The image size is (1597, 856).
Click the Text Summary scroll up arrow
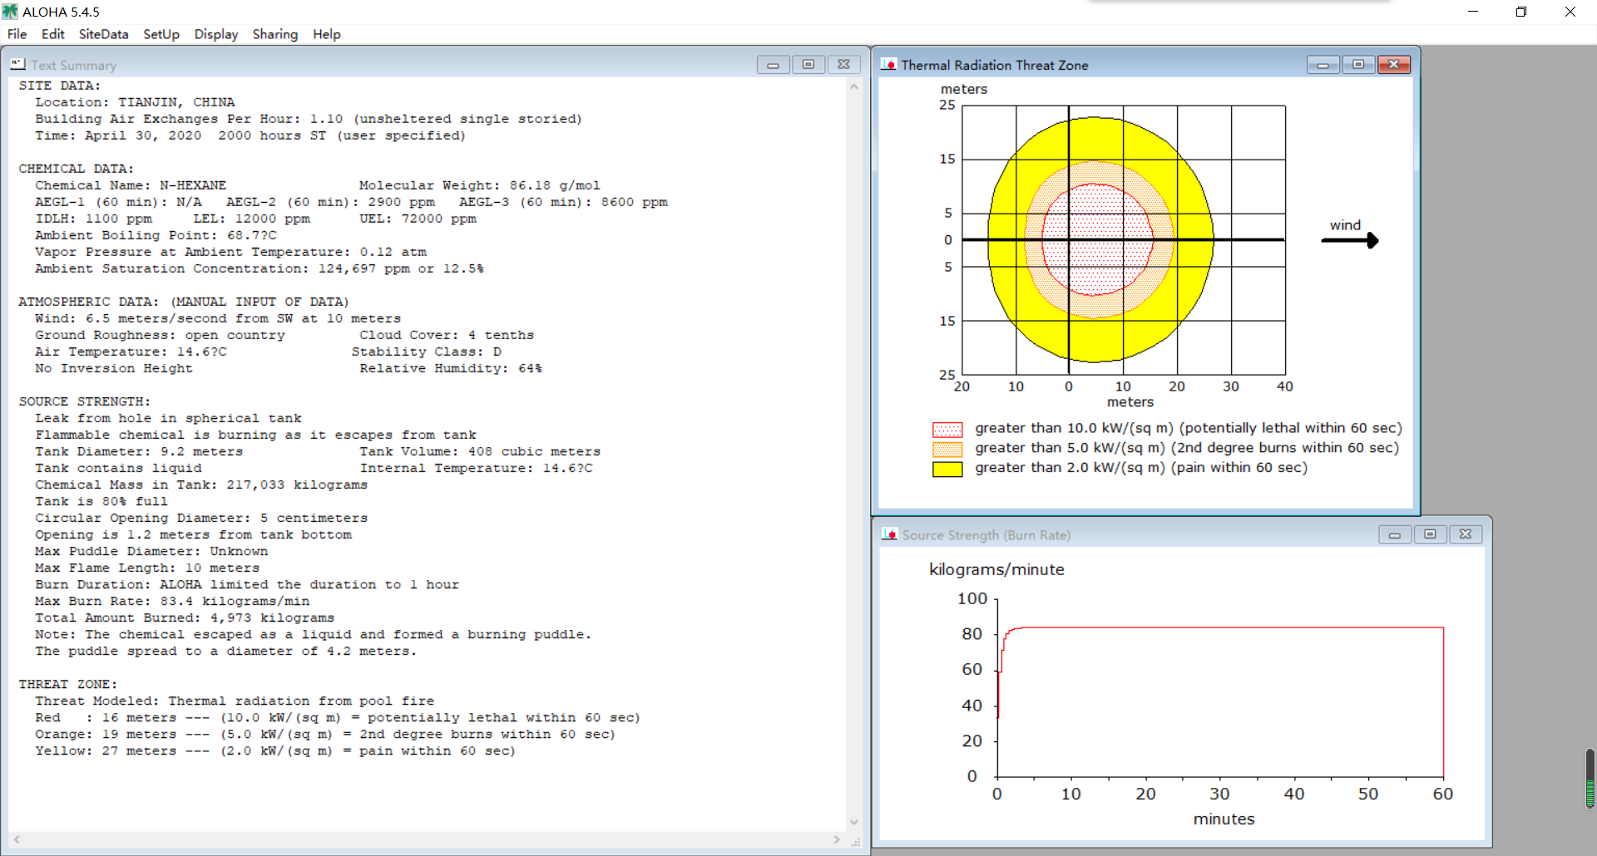click(x=853, y=86)
